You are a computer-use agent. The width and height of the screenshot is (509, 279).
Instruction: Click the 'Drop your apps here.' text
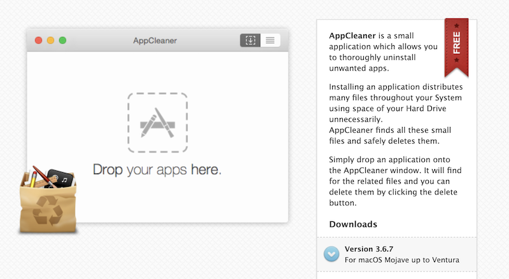pos(157,170)
